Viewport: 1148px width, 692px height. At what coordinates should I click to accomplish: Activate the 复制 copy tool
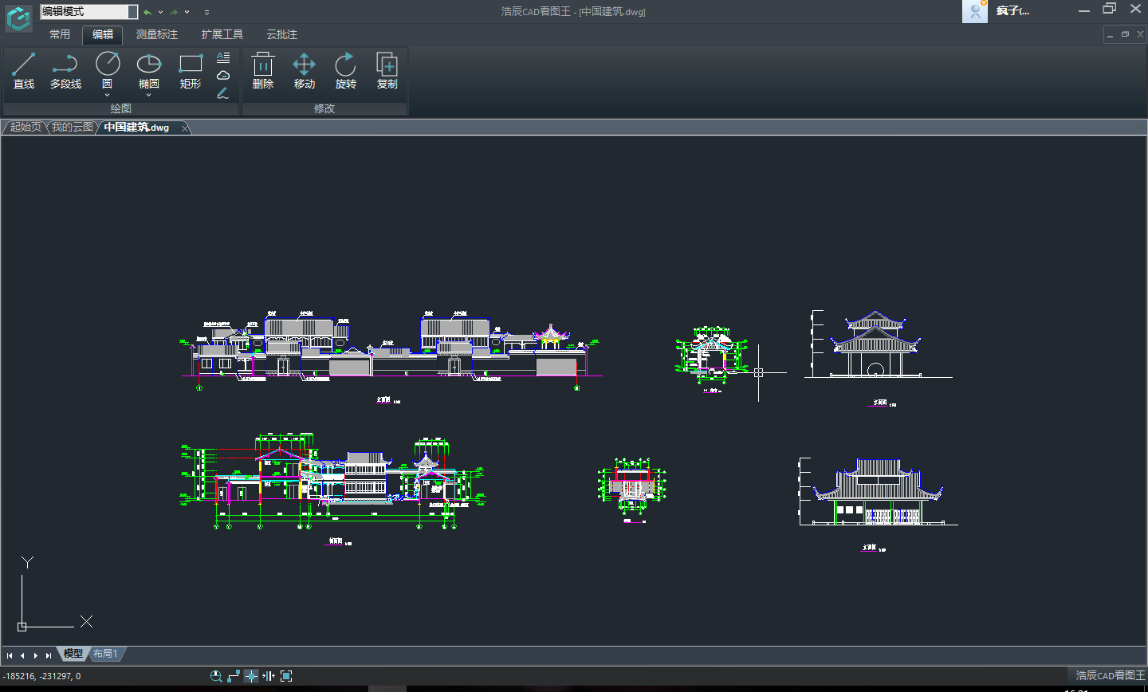[x=387, y=71]
